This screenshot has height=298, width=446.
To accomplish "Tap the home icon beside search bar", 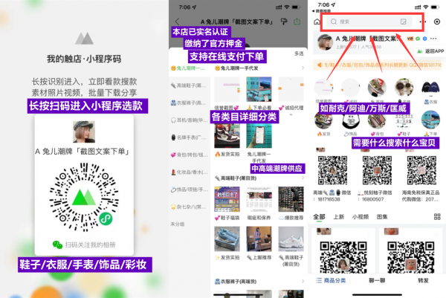I will pyautogui.click(x=317, y=22).
